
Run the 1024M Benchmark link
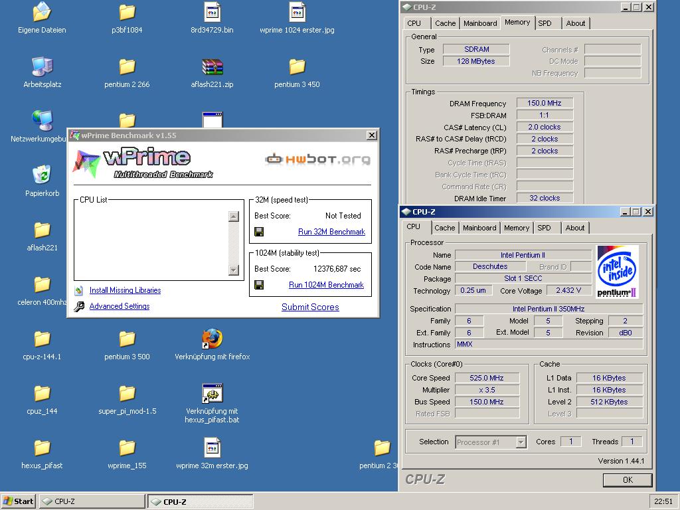(x=326, y=285)
